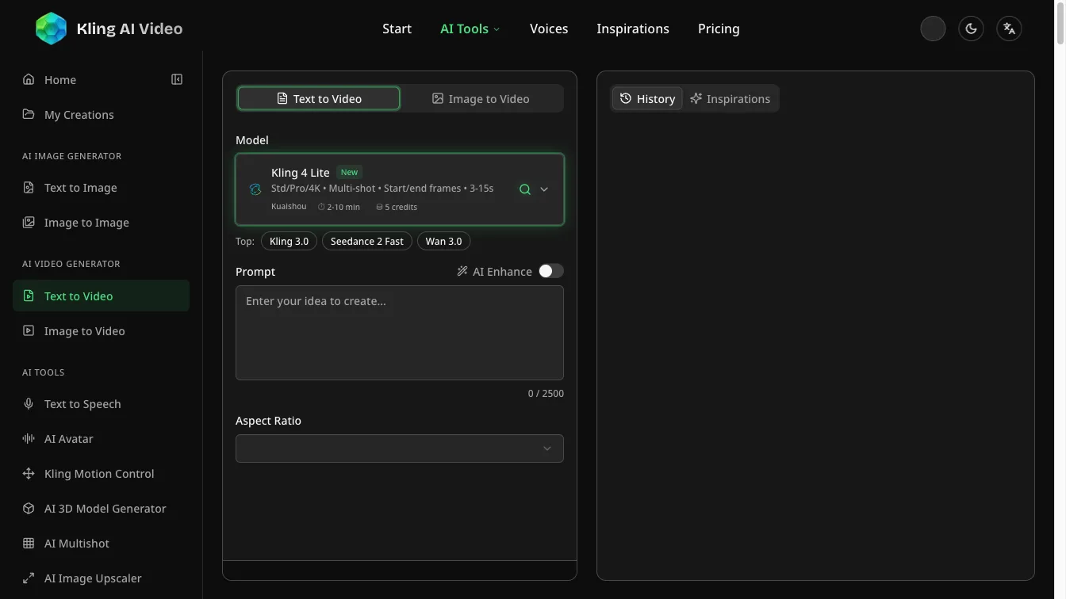This screenshot has width=1066, height=599.
Task: Open the AI Image Upscaler tool
Action: point(101,578)
